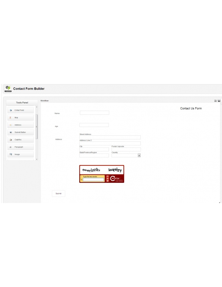The height and width of the screenshot is (287, 222).
Task: Select the Address tool in Tools Panel
Action: (20, 125)
